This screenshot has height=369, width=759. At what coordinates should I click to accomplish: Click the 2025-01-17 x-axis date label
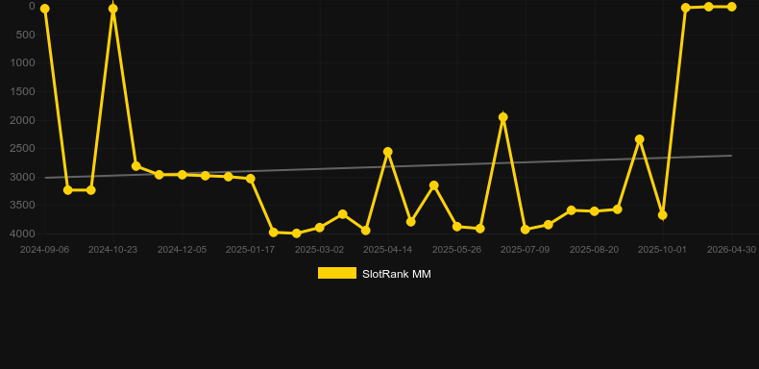(x=251, y=250)
